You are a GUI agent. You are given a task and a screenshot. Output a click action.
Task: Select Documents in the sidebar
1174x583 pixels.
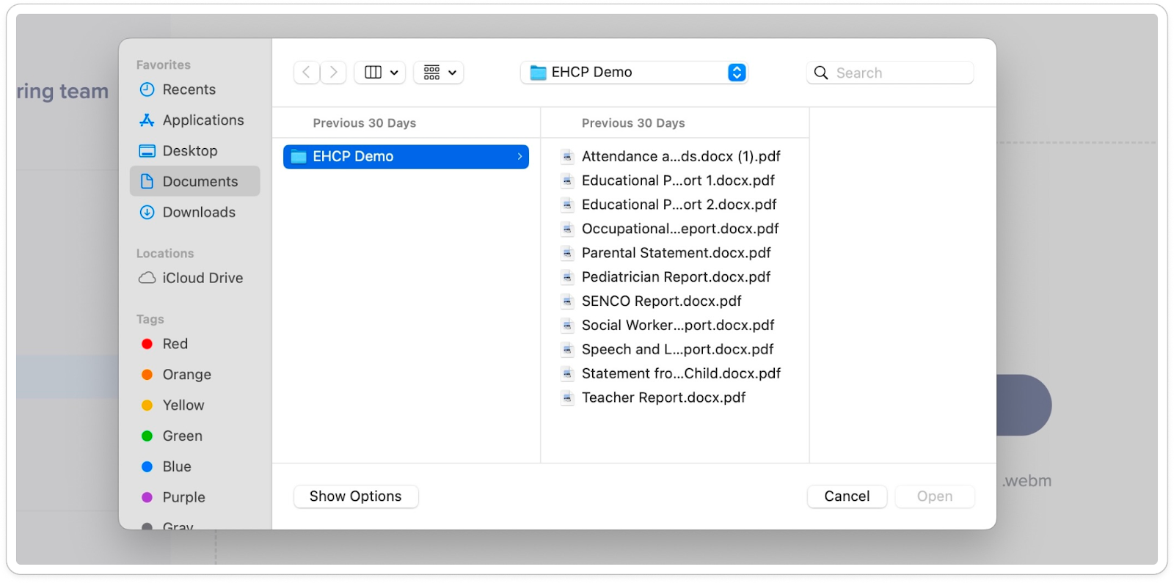[x=200, y=182]
